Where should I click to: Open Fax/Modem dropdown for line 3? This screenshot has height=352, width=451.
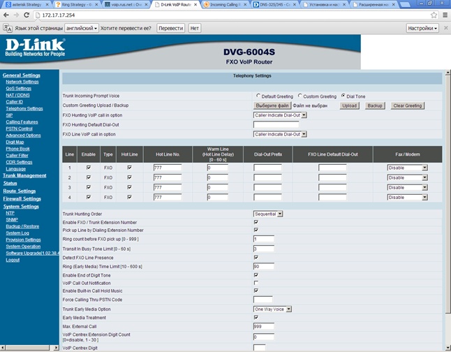click(x=407, y=187)
